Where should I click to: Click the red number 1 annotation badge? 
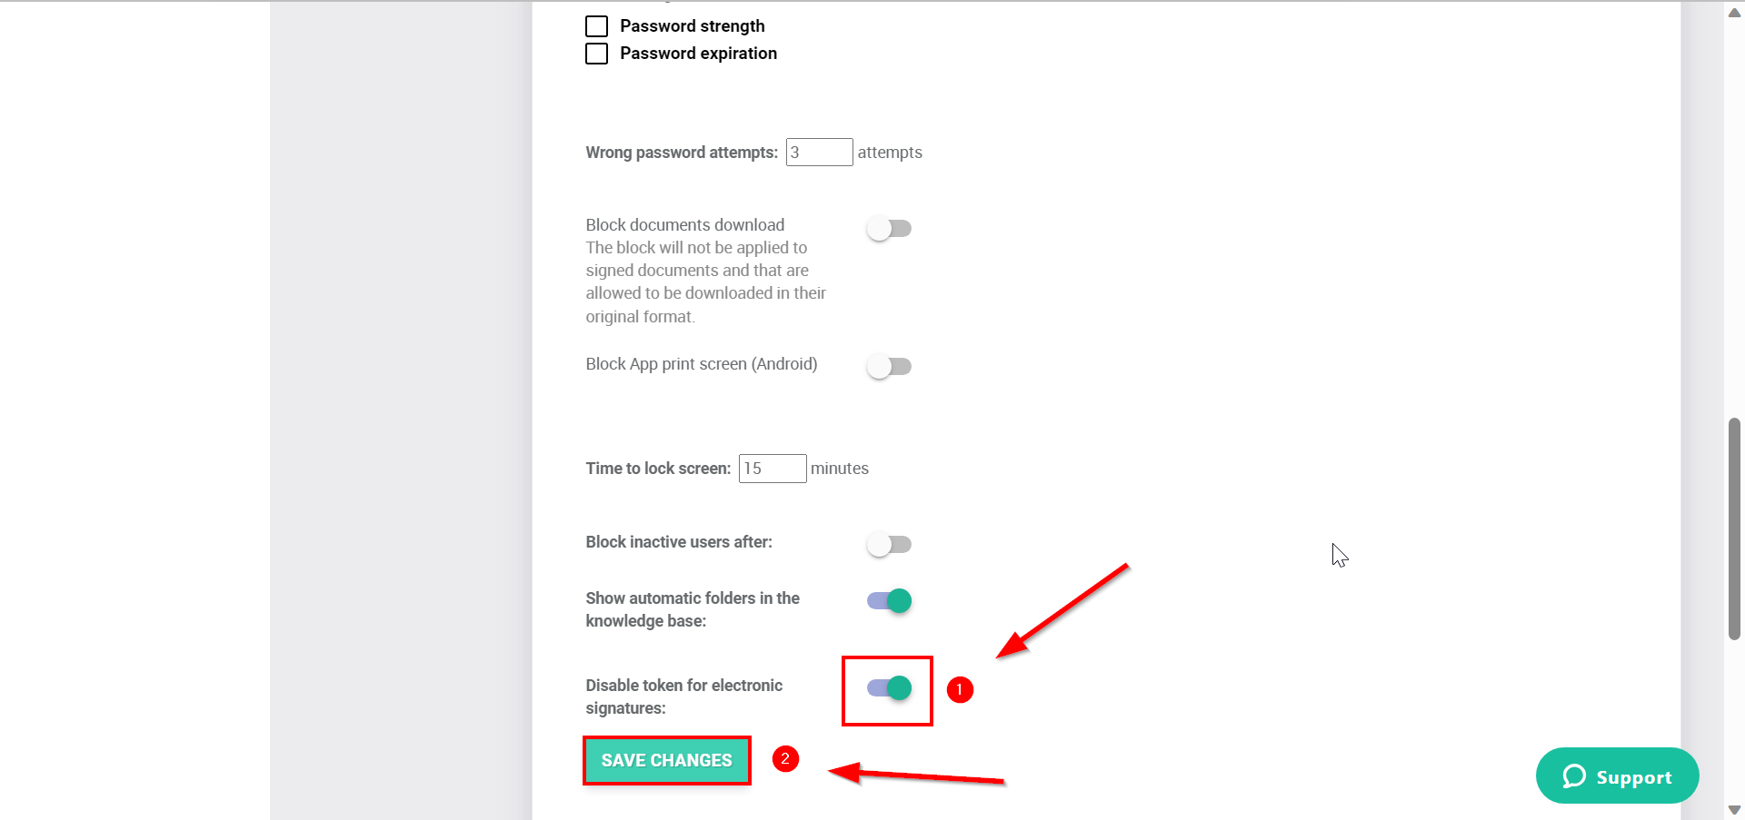[960, 690]
